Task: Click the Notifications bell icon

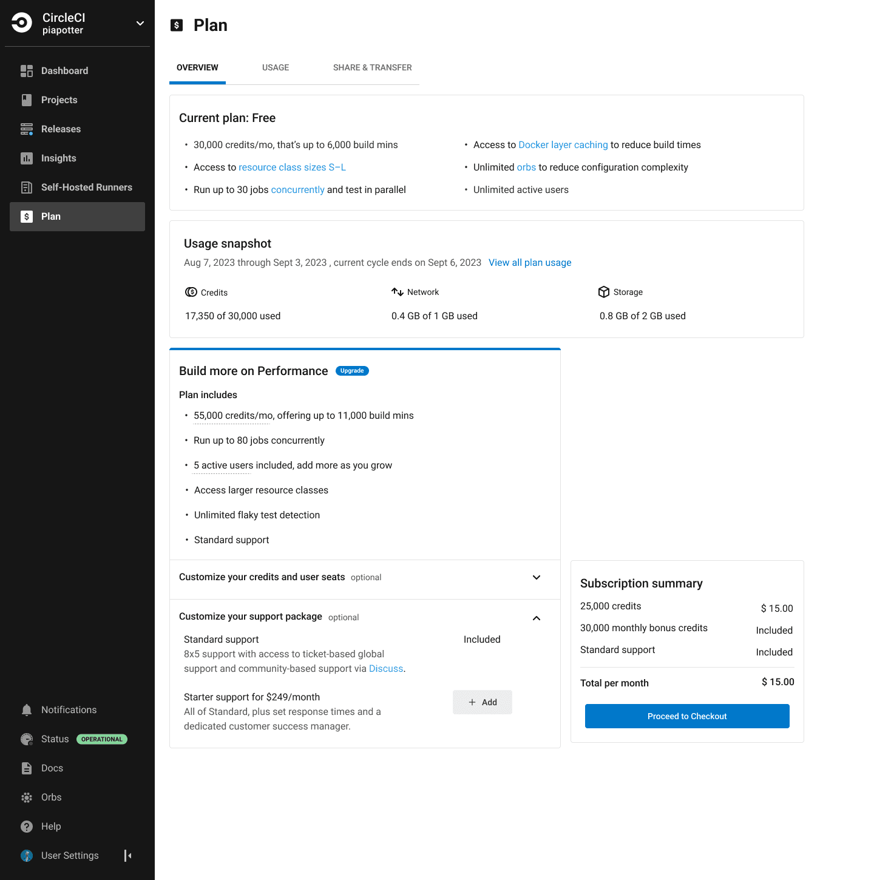Action: tap(27, 710)
